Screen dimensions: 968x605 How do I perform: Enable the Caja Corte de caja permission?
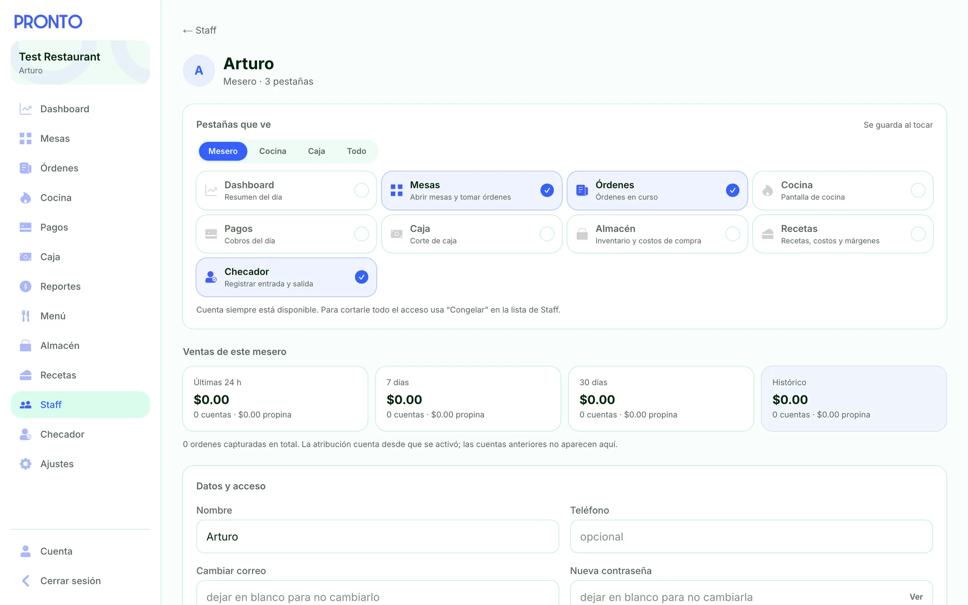point(471,234)
